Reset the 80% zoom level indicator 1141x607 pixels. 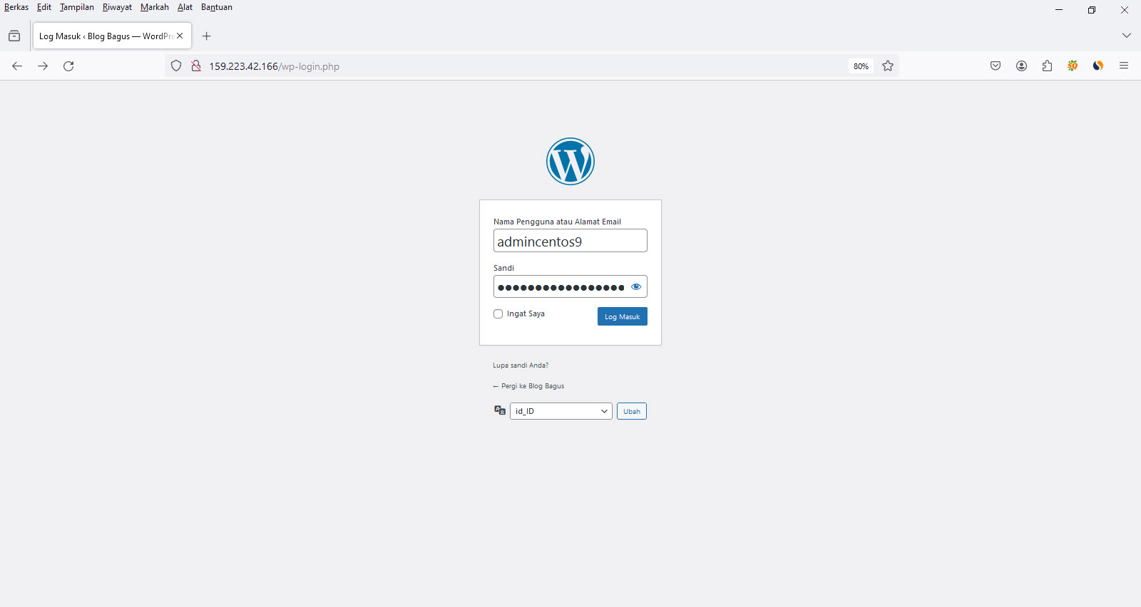click(861, 66)
